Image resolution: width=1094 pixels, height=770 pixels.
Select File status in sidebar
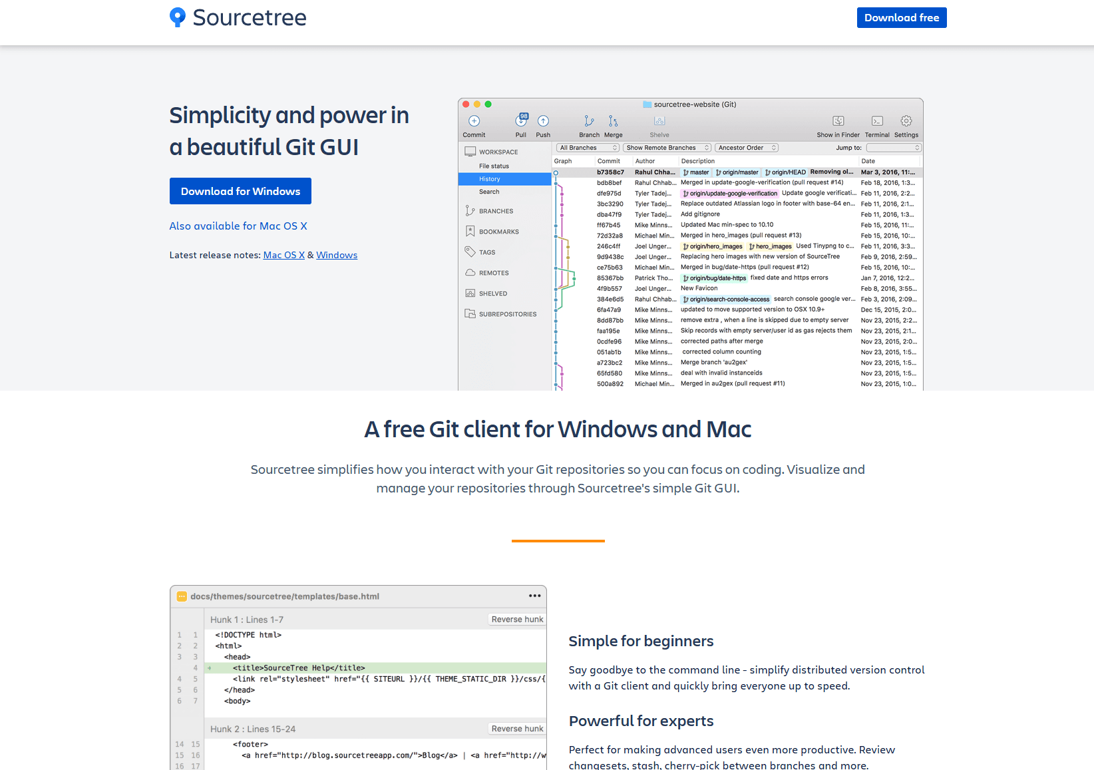(x=494, y=166)
